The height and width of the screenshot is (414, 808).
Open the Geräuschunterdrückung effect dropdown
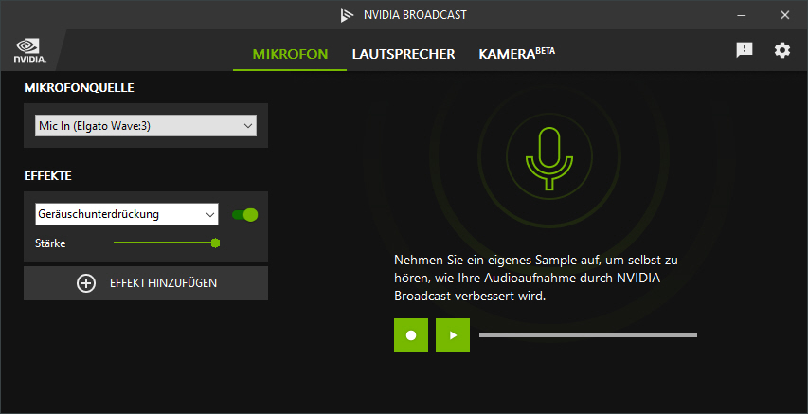click(x=127, y=214)
